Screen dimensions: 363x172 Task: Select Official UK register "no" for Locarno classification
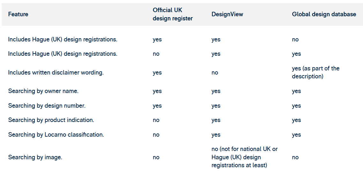pyautogui.click(x=156, y=135)
